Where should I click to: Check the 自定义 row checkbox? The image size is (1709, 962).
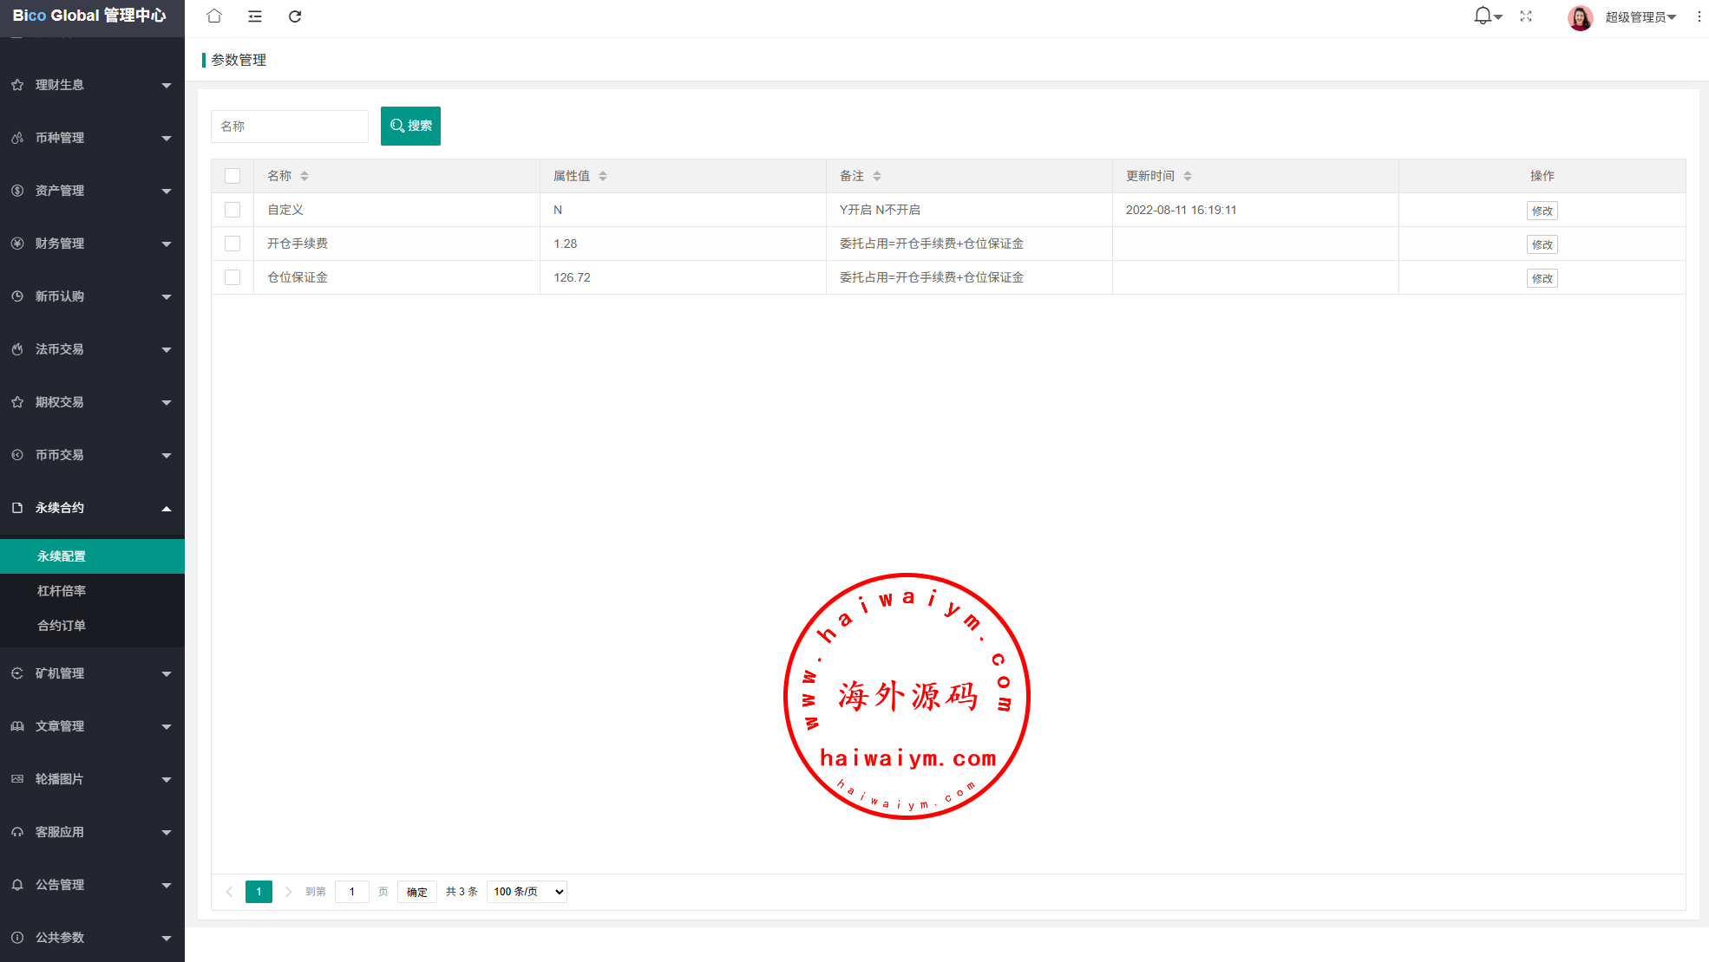coord(232,210)
